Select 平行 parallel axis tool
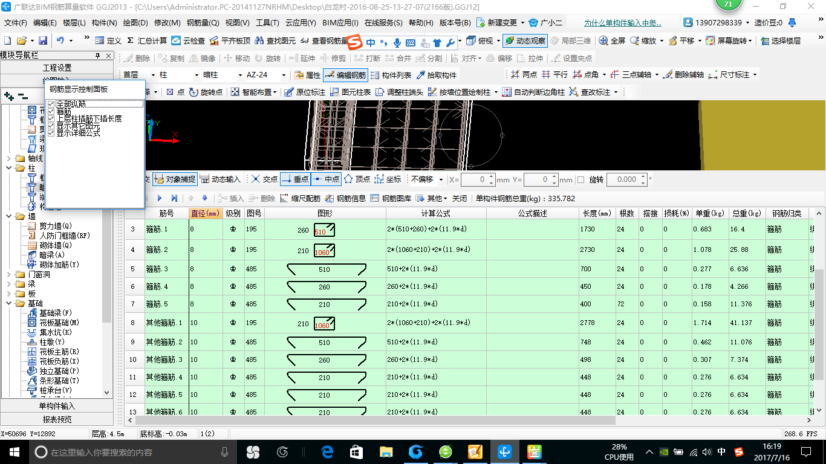Viewport: 826px width, 464px height. point(554,75)
